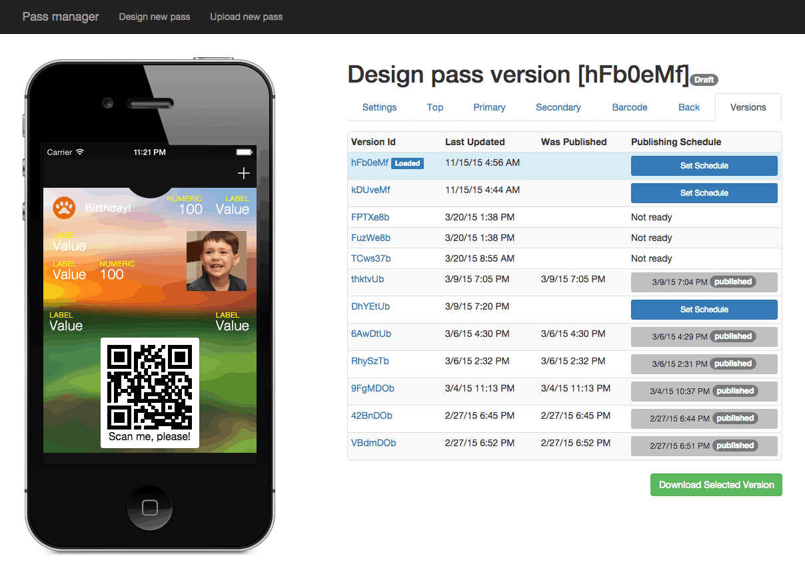Click the 3/4/15 11:13 PM was published cell
Image resolution: width=805 pixels, height=574 pixels.
pos(576,388)
